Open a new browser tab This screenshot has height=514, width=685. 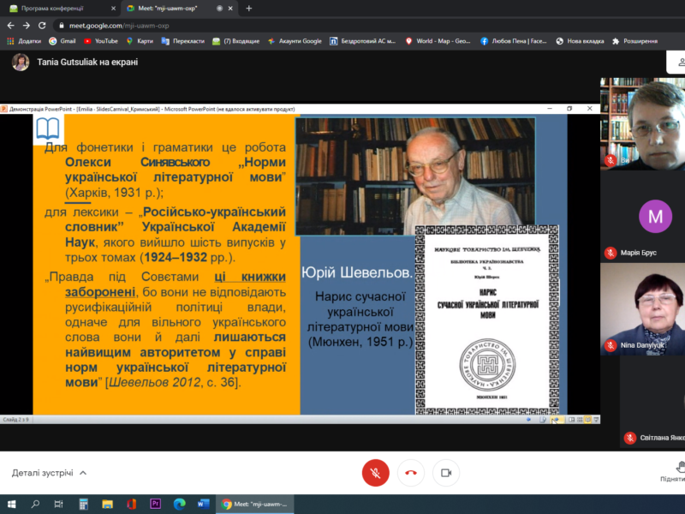pyautogui.click(x=249, y=8)
